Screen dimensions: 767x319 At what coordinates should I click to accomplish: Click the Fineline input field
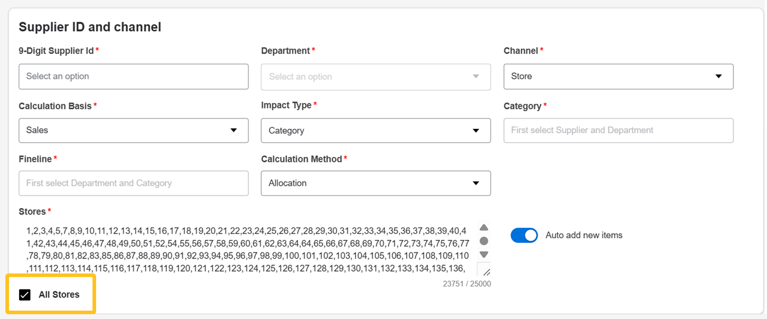[133, 183]
